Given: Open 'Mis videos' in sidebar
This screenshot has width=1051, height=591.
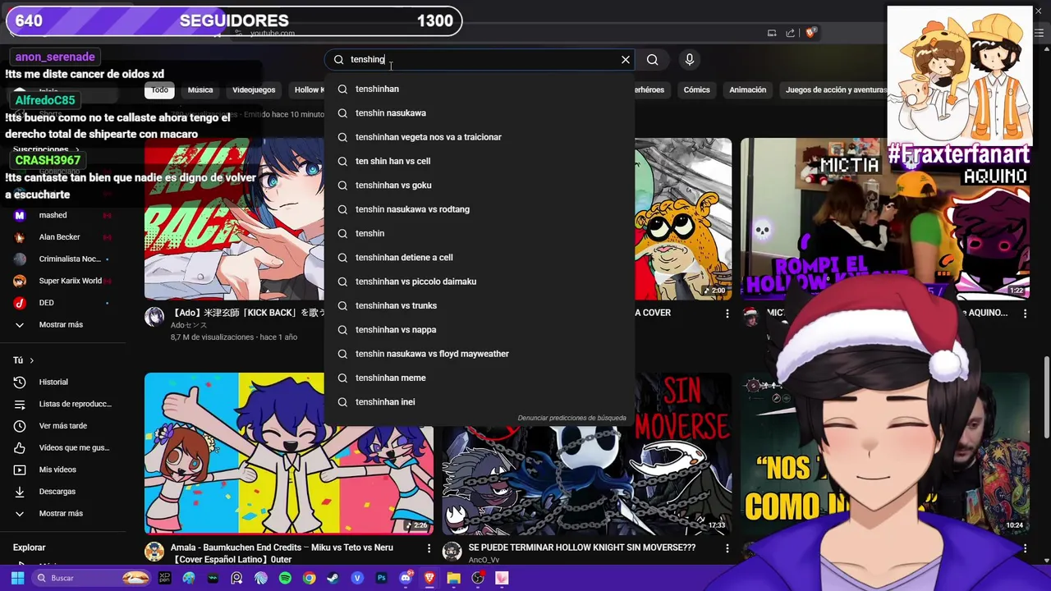Looking at the screenshot, I should [62, 470].
